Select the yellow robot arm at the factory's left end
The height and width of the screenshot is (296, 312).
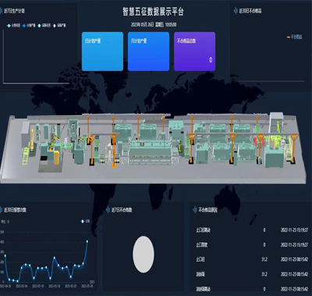click(32, 140)
